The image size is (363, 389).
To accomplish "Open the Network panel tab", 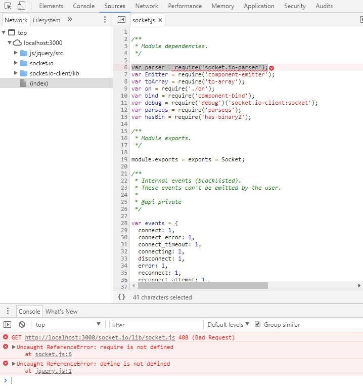I will [x=147, y=6].
